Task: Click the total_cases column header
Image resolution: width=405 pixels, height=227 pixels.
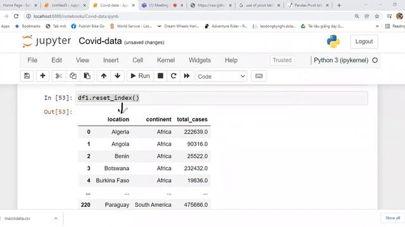Action: (192, 119)
